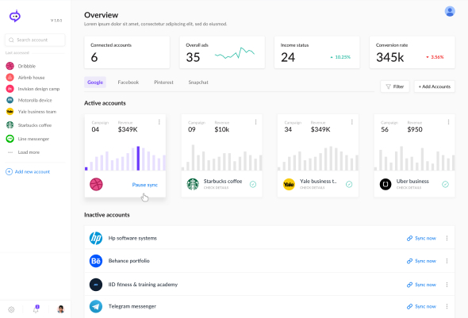Open the three-dot menu on Uber card
Viewport: 468px width, 318px height.
448,122
